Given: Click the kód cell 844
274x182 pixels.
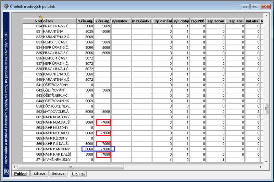Looking at the screenshot, I should pos(33,101).
